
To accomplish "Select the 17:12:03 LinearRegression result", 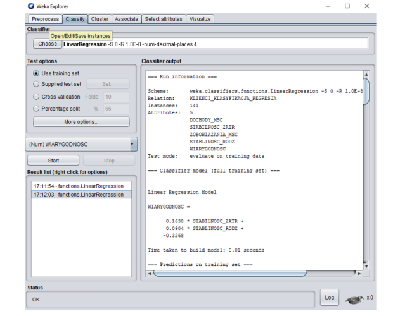I will coord(81,195).
